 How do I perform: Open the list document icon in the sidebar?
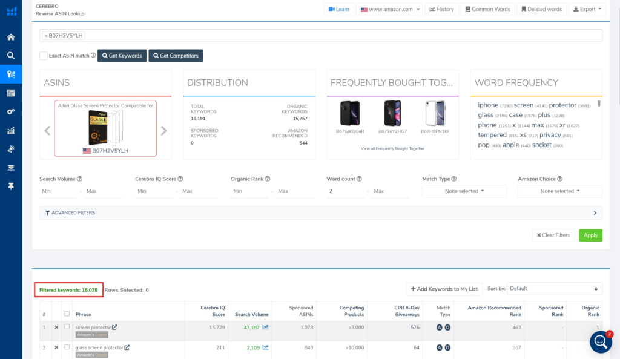tap(11, 93)
